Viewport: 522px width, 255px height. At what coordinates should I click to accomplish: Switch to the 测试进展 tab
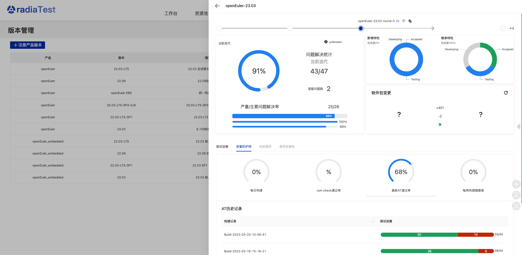click(x=222, y=147)
